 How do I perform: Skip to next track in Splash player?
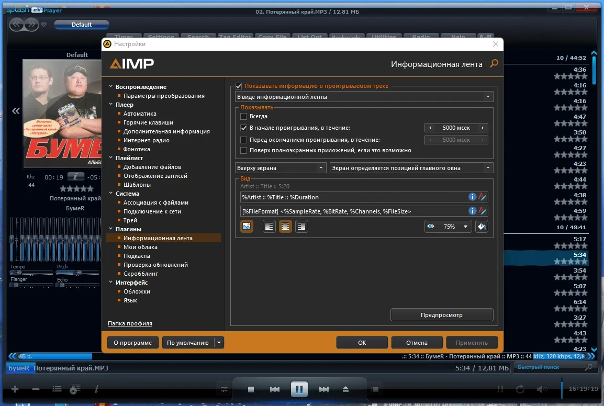(324, 389)
